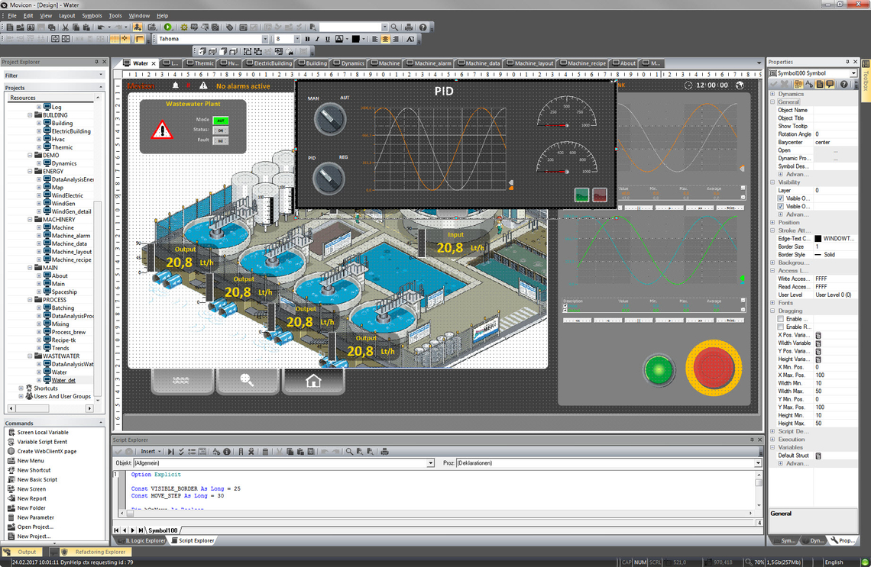Click the green Run project play icon

(168, 27)
